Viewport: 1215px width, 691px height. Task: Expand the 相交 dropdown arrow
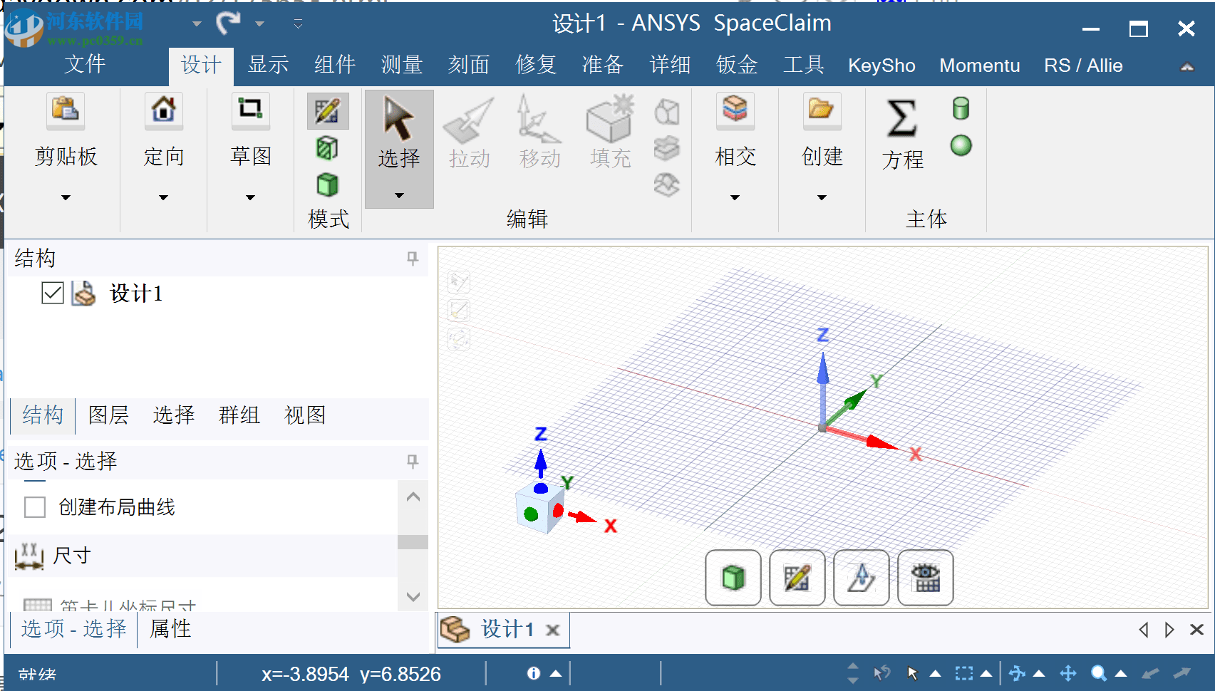pyautogui.click(x=735, y=197)
